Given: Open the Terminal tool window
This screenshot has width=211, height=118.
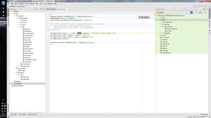Looking at the screenshot, I should click(x=22, y=114).
